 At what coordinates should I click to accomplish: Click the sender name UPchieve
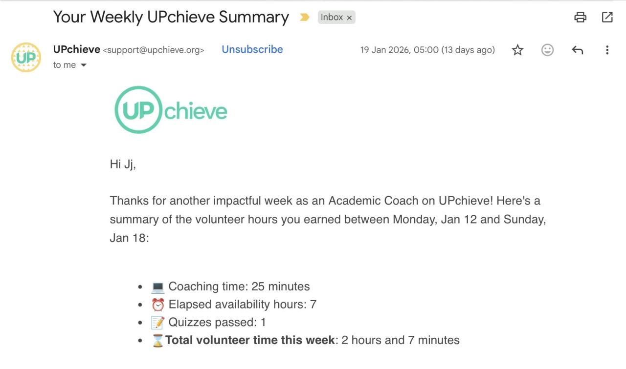[76, 49]
